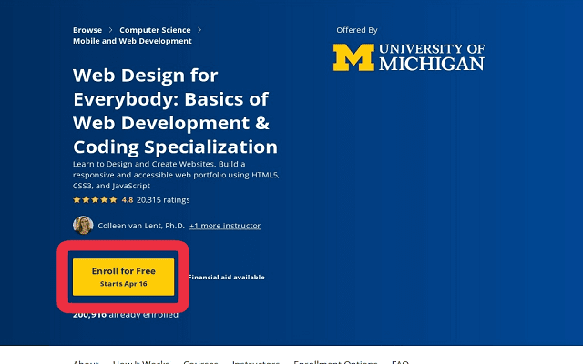Viewport: 583px width, 364px height.
Task: Open Colleen van Lent instructor name
Action: click(x=141, y=226)
